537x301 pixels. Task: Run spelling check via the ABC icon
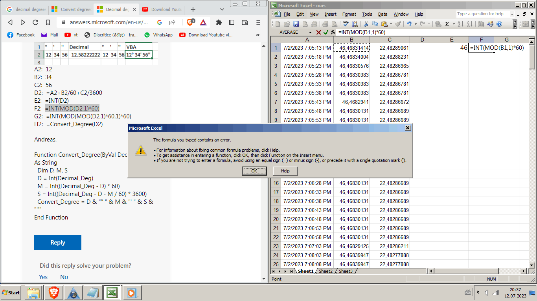(x=346, y=24)
